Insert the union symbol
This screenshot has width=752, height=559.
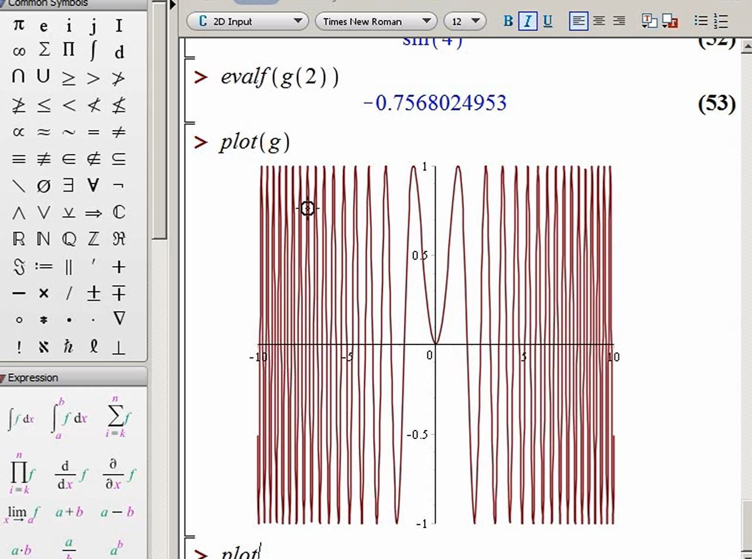tap(43, 77)
